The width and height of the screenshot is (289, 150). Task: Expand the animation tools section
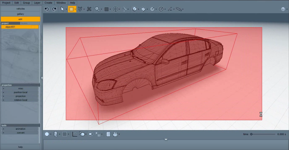tap(20, 129)
